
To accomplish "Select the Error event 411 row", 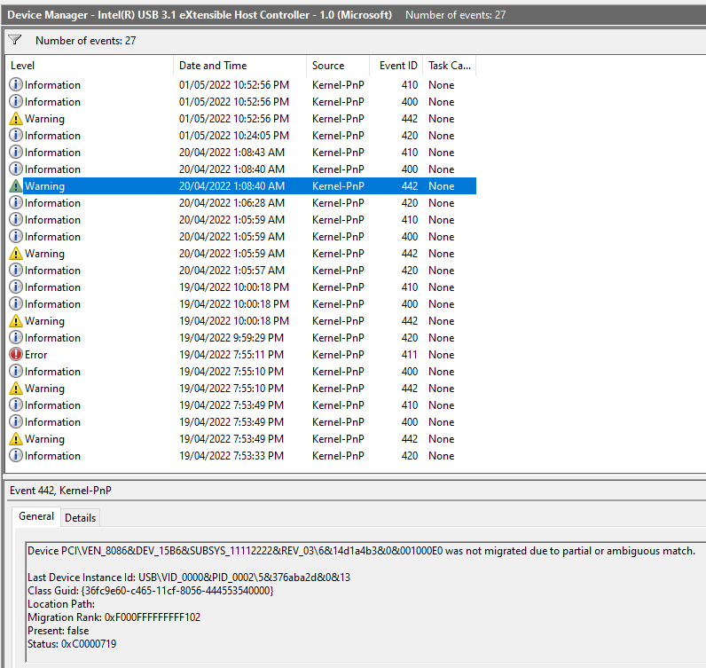I will 242,355.
